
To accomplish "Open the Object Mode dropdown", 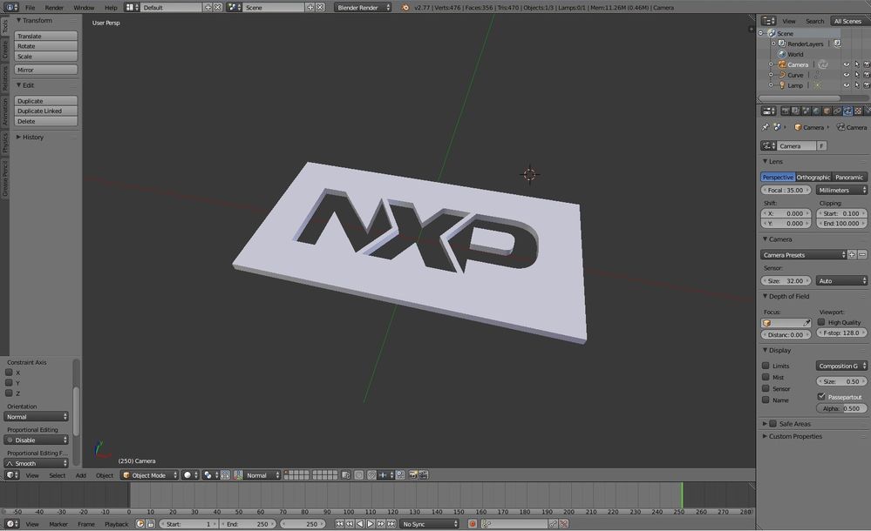I will click(x=150, y=475).
